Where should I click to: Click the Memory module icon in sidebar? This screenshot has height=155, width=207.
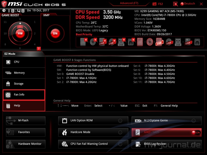click(8, 73)
